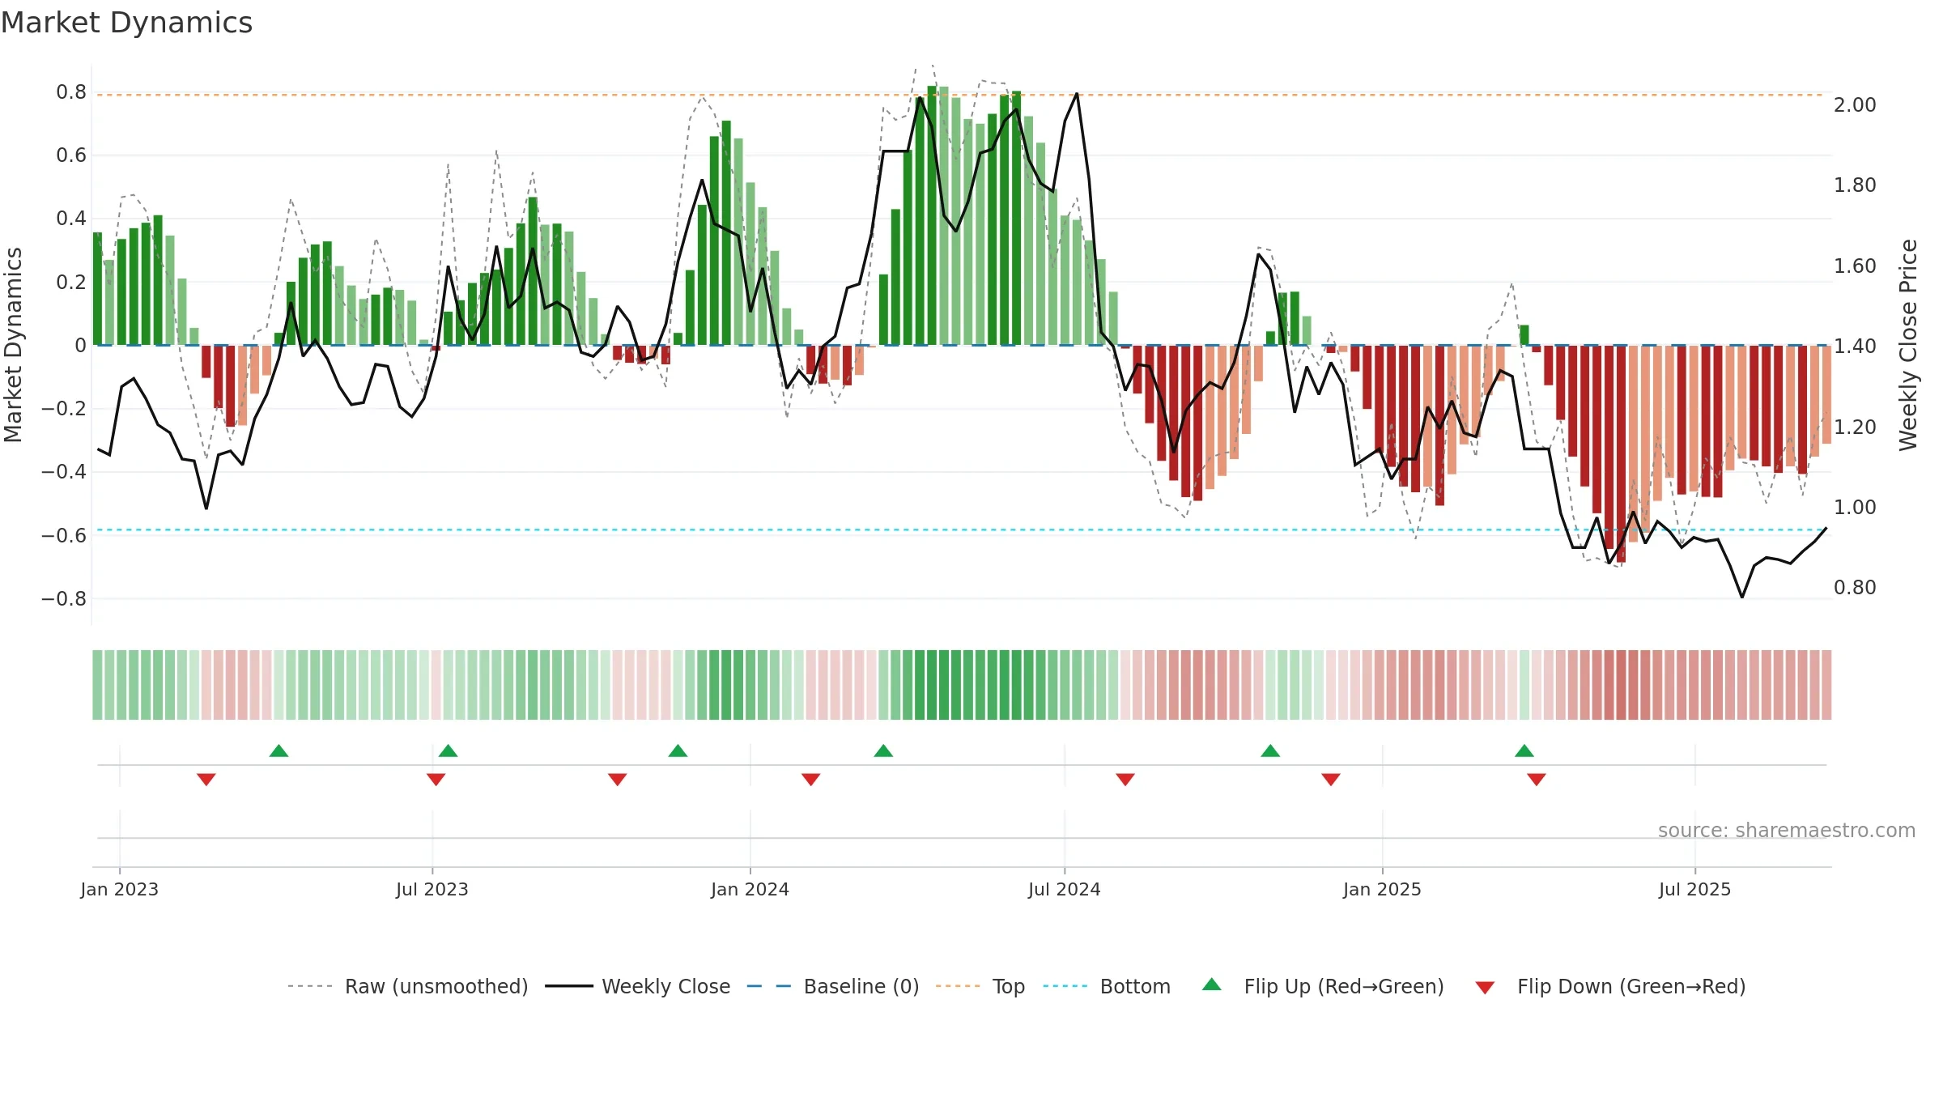Click the red Flip Down marker in February 2023
This screenshot has height=1093, width=1943.
coord(206,779)
